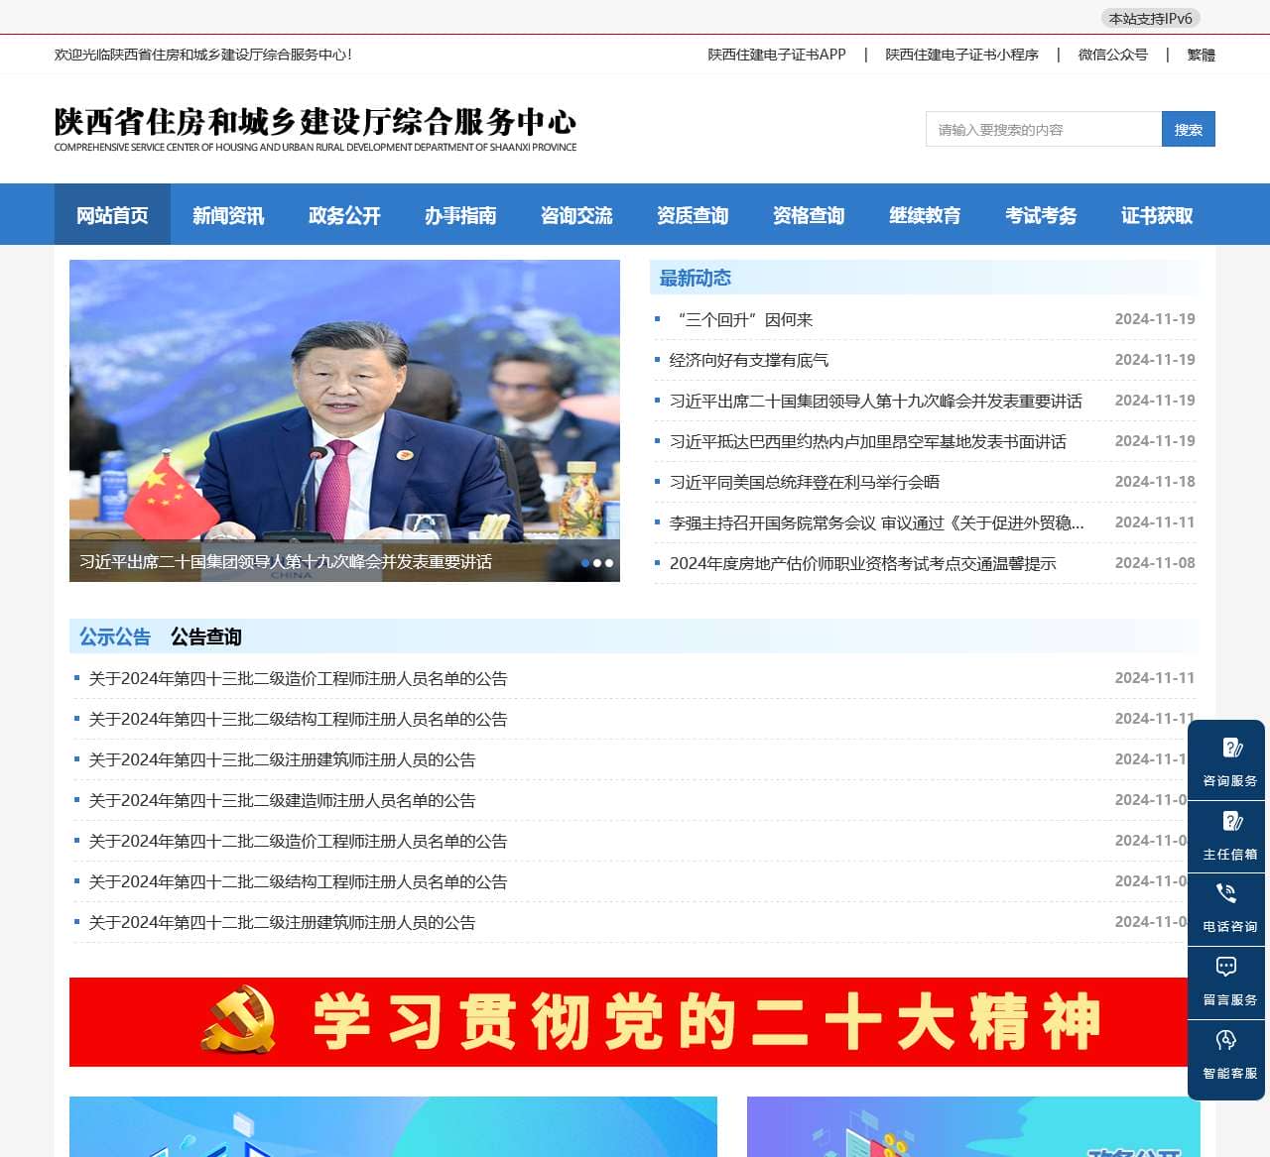This screenshot has width=1270, height=1157.
Task: Open the 网站首页 nav menu item
Action: click(x=112, y=214)
